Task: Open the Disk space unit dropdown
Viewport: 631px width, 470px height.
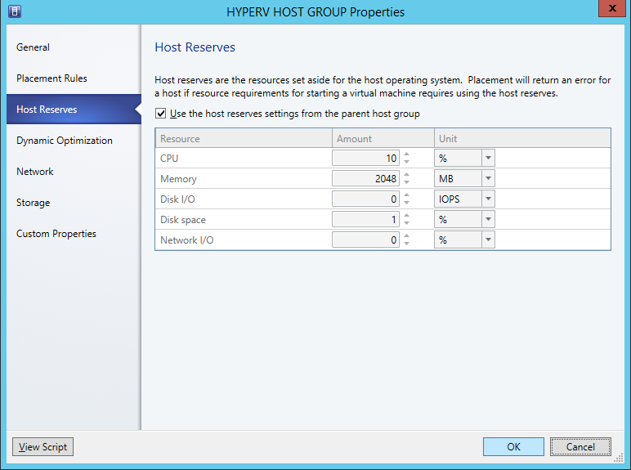Action: tap(488, 219)
